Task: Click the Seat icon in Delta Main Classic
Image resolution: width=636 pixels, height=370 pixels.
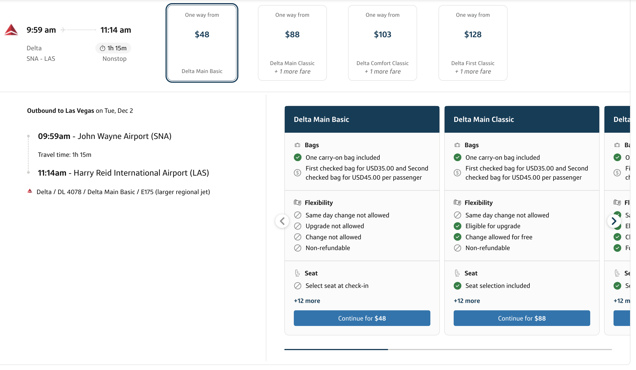Action: (x=457, y=273)
